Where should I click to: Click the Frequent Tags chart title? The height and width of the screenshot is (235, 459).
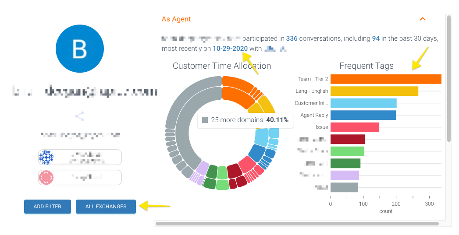click(366, 66)
